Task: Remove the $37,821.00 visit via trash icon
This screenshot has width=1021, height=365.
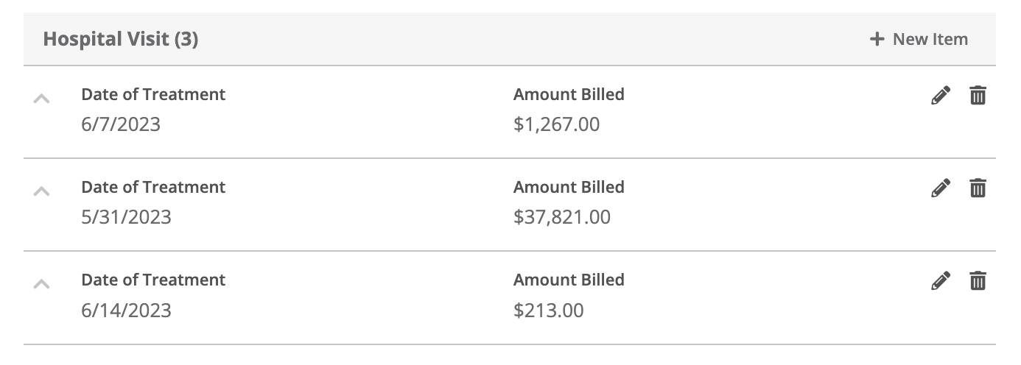Action: [978, 188]
